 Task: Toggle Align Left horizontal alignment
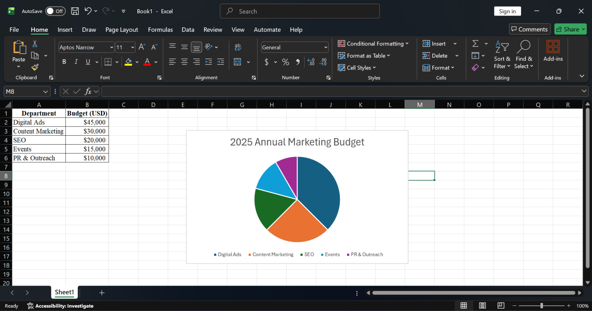click(172, 62)
